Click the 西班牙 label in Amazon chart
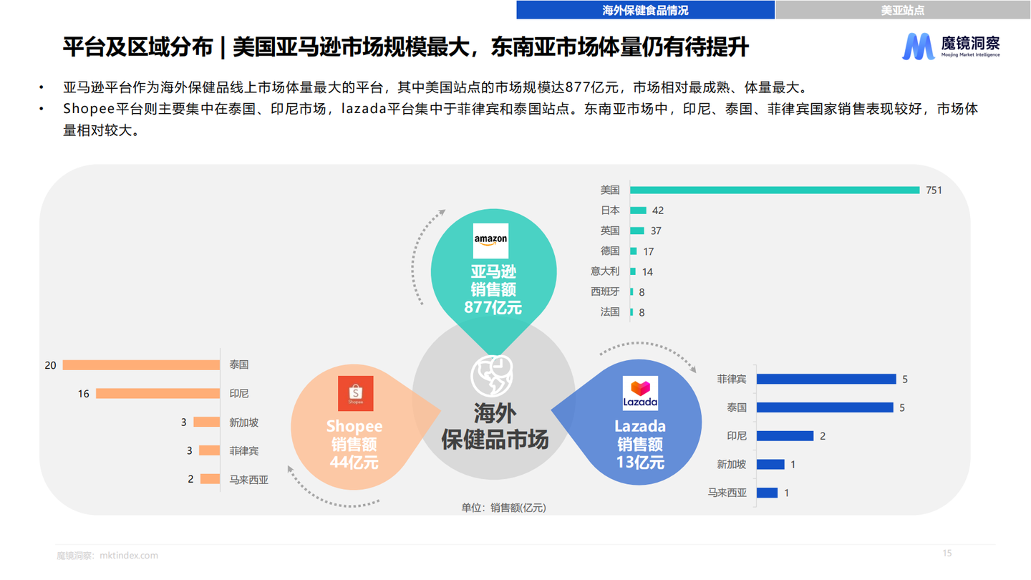1031x580 pixels. click(x=605, y=291)
